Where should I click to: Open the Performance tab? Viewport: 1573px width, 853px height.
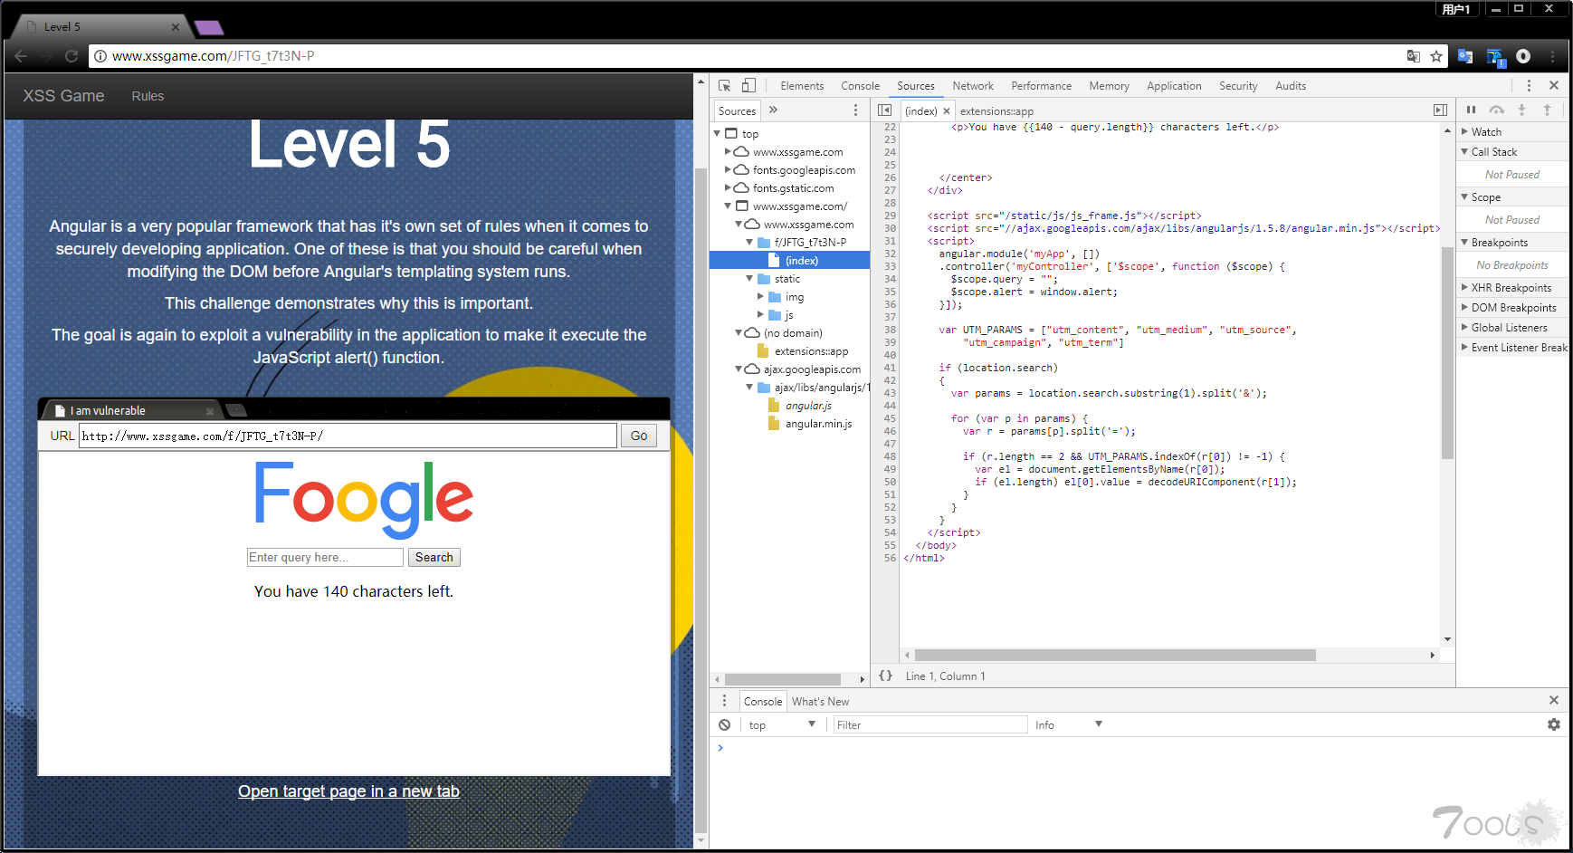(1041, 86)
